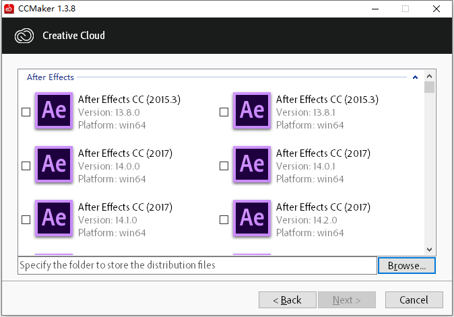Screen dimensions: 454x317
Task: Enable checkbox for After Effects version 14.0.1
Action: pos(224,166)
